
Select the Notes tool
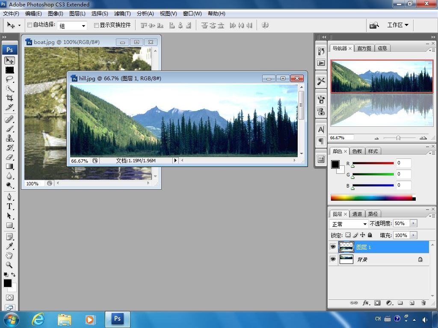[9, 237]
